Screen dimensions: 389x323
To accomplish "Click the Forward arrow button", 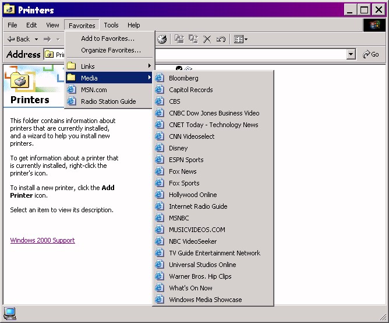I will 47,39.
